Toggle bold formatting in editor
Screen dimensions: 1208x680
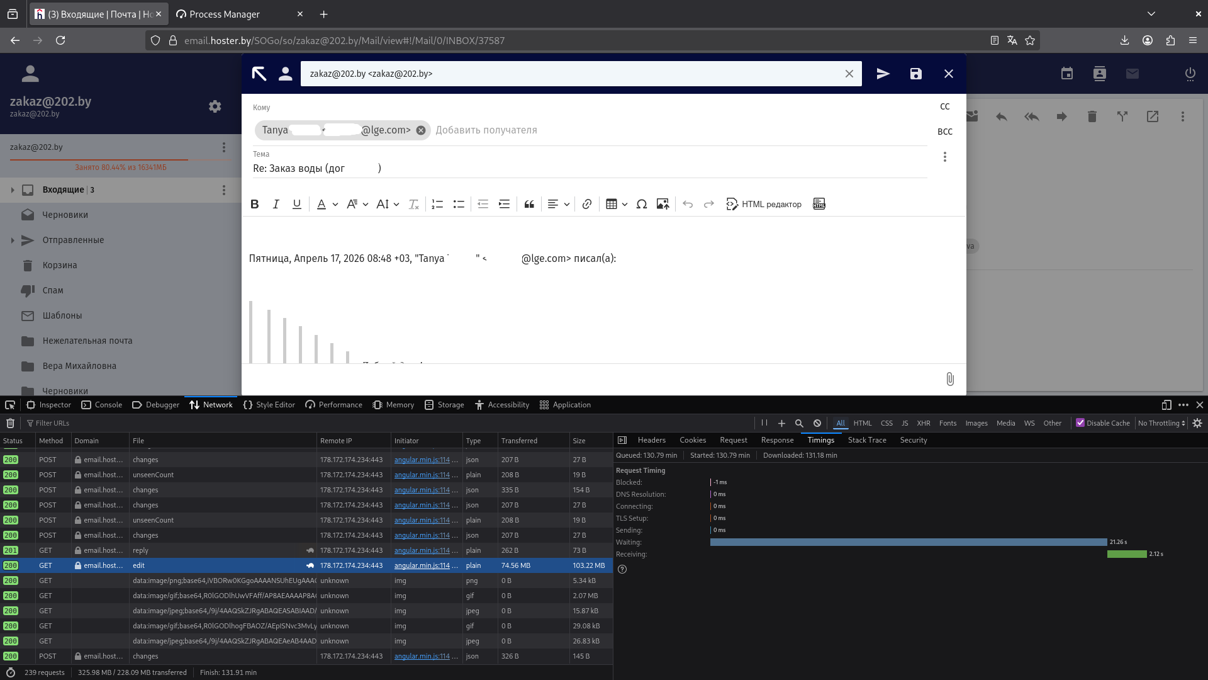coord(254,204)
